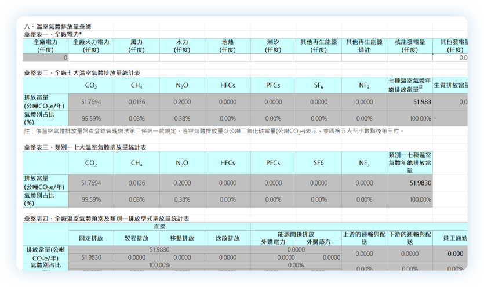The width and height of the screenshot is (484, 287).
Task: Select the '99.59%' cell in 彙整表三
Action: coord(91,199)
